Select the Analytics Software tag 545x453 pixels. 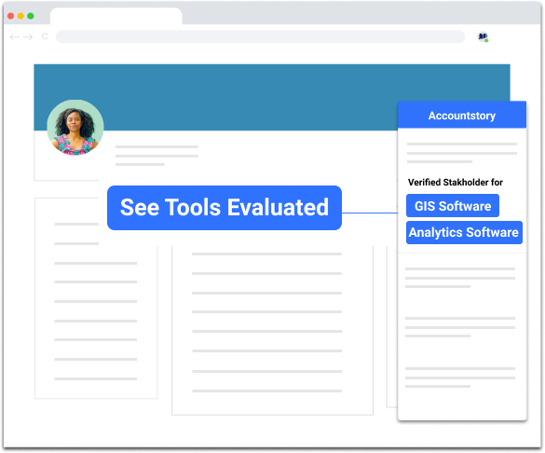[464, 232]
